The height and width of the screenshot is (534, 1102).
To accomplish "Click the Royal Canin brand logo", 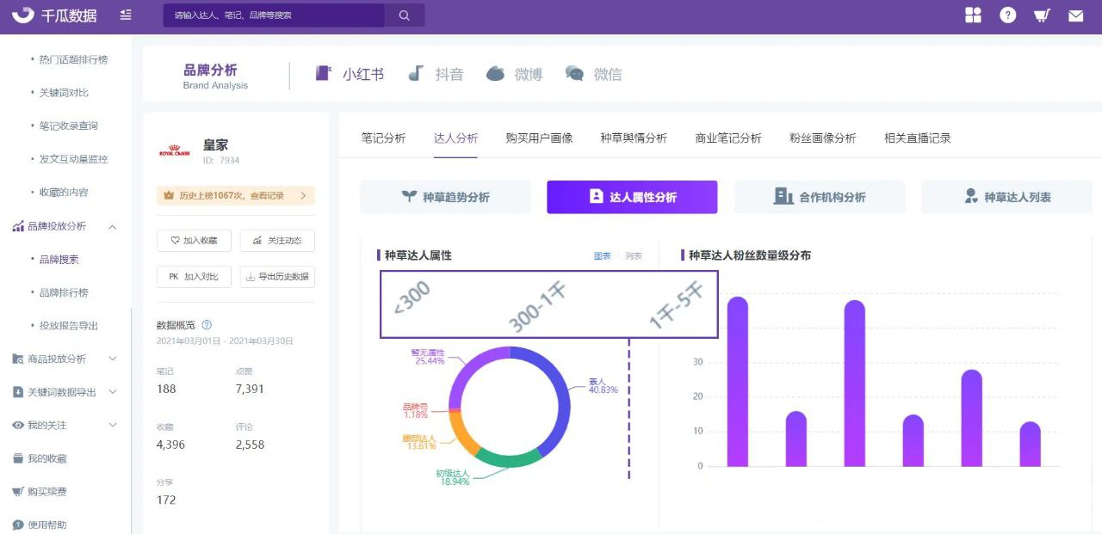I will point(176,151).
